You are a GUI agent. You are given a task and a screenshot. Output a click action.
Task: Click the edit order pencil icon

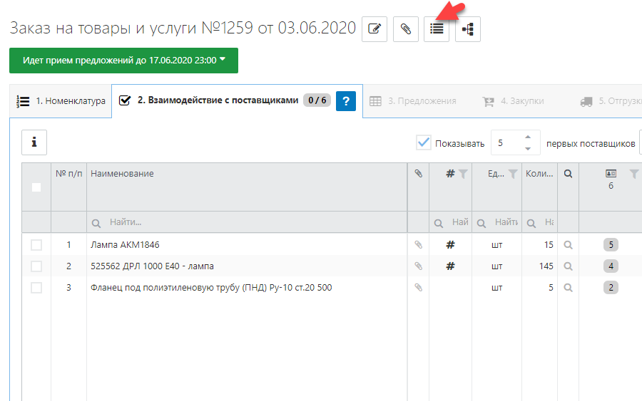pyautogui.click(x=374, y=29)
